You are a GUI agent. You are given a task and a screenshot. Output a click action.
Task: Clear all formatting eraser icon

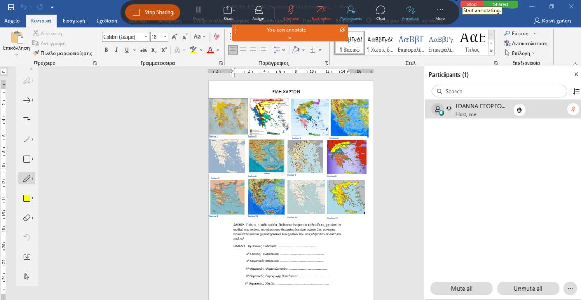point(217,36)
